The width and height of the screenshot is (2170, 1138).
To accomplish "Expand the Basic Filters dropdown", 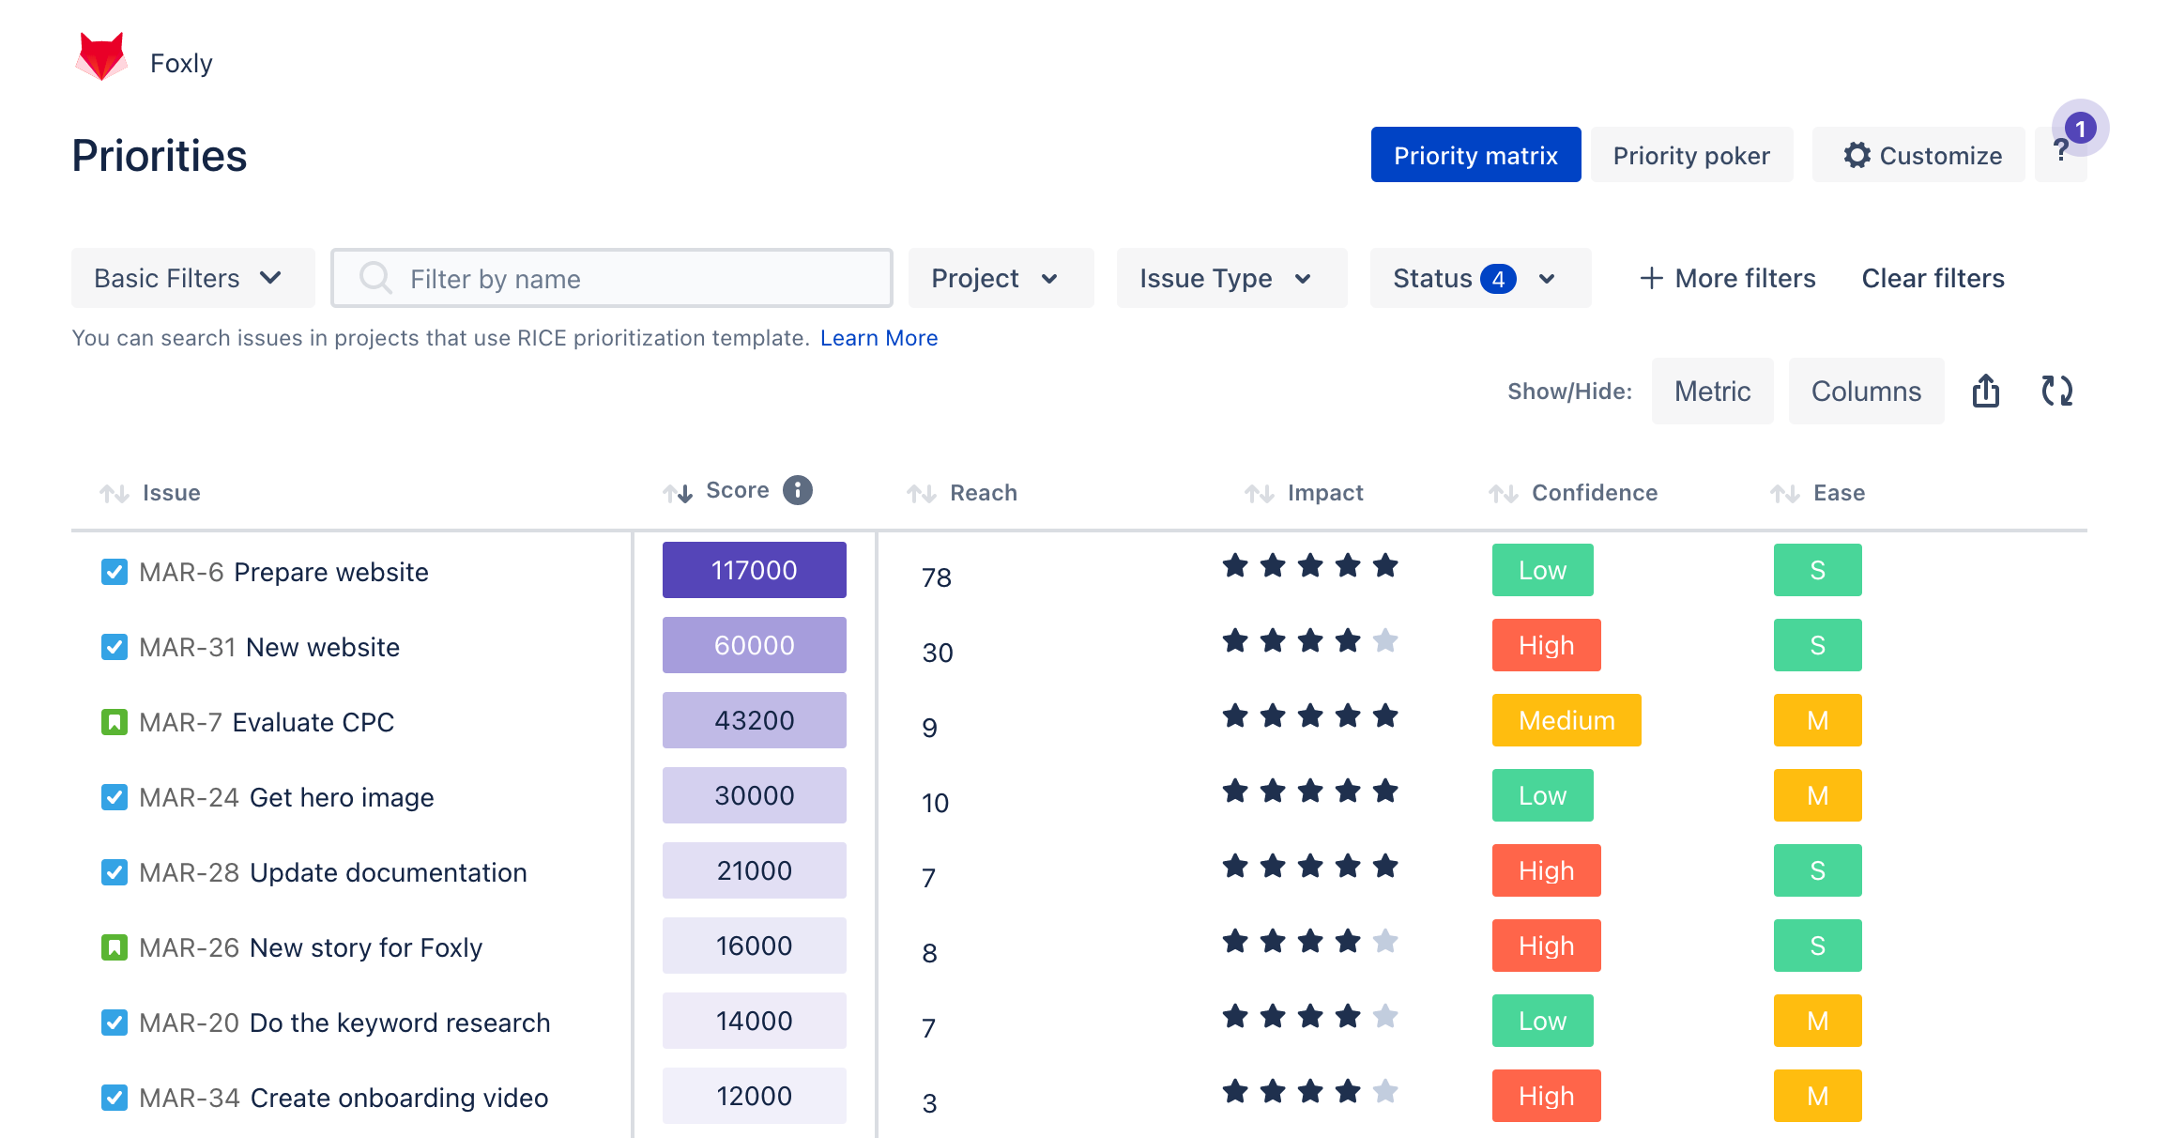I will (x=193, y=278).
